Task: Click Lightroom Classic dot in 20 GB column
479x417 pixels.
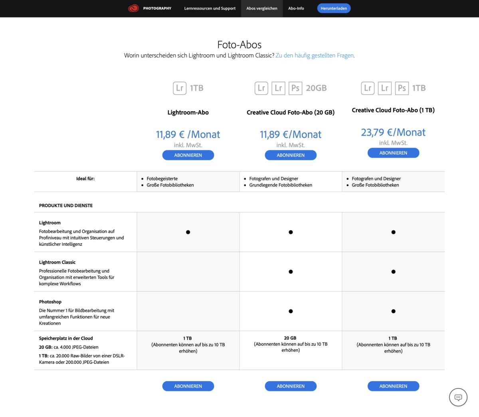Action: (x=291, y=272)
